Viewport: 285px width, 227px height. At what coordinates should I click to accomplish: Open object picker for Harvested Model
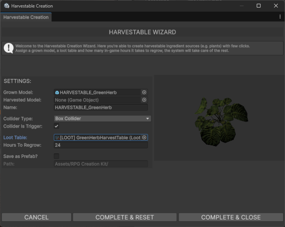pos(144,100)
